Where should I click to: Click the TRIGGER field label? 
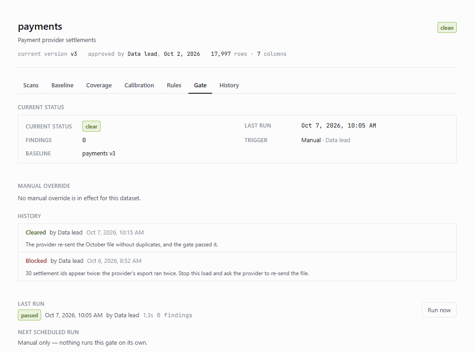coord(256,140)
